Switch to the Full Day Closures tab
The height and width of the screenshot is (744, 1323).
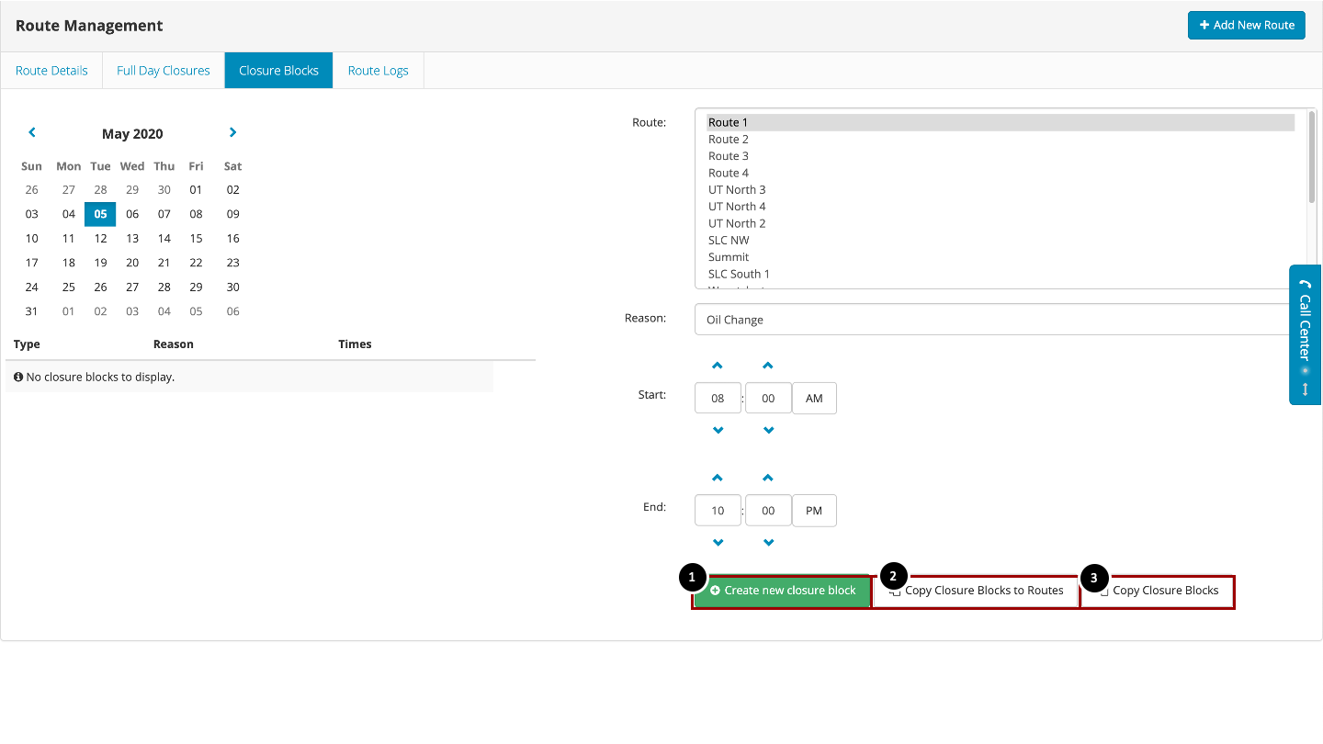point(164,71)
